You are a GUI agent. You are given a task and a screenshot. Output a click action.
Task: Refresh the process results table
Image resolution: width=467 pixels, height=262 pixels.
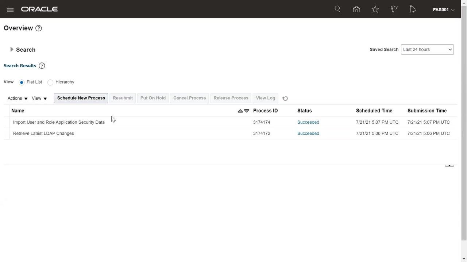285,98
